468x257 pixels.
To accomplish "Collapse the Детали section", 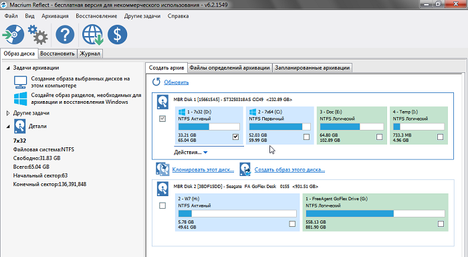I will pyautogui.click(x=8, y=126).
